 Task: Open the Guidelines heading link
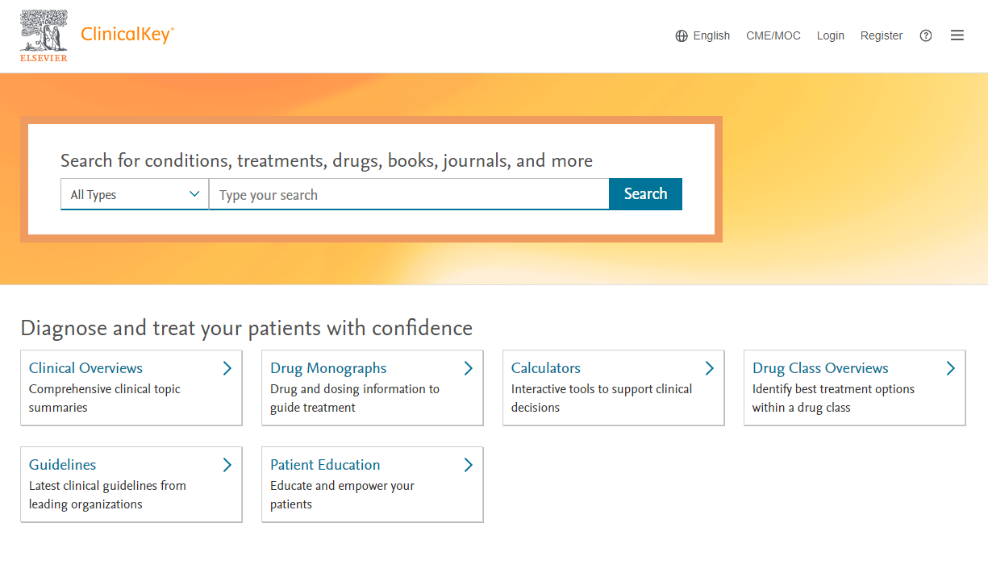(x=62, y=465)
